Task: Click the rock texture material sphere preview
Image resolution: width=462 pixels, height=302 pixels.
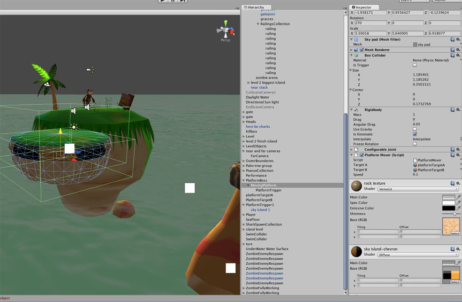Action: [356, 185]
